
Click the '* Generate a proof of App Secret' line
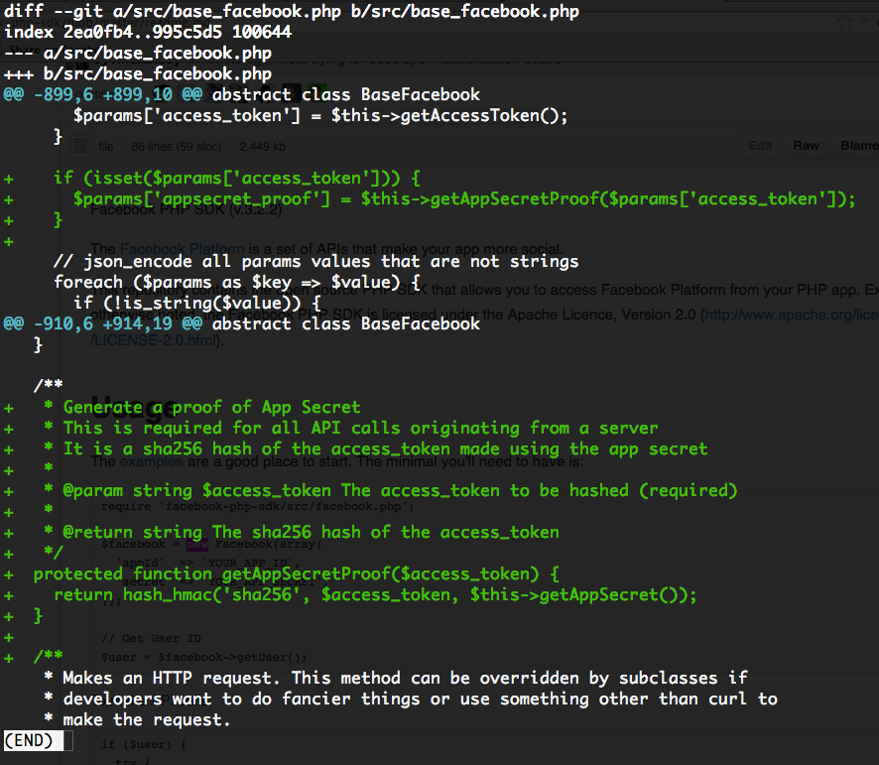coord(202,407)
